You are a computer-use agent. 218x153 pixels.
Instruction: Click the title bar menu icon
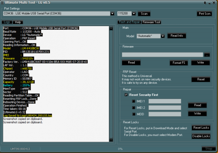point(2,3)
